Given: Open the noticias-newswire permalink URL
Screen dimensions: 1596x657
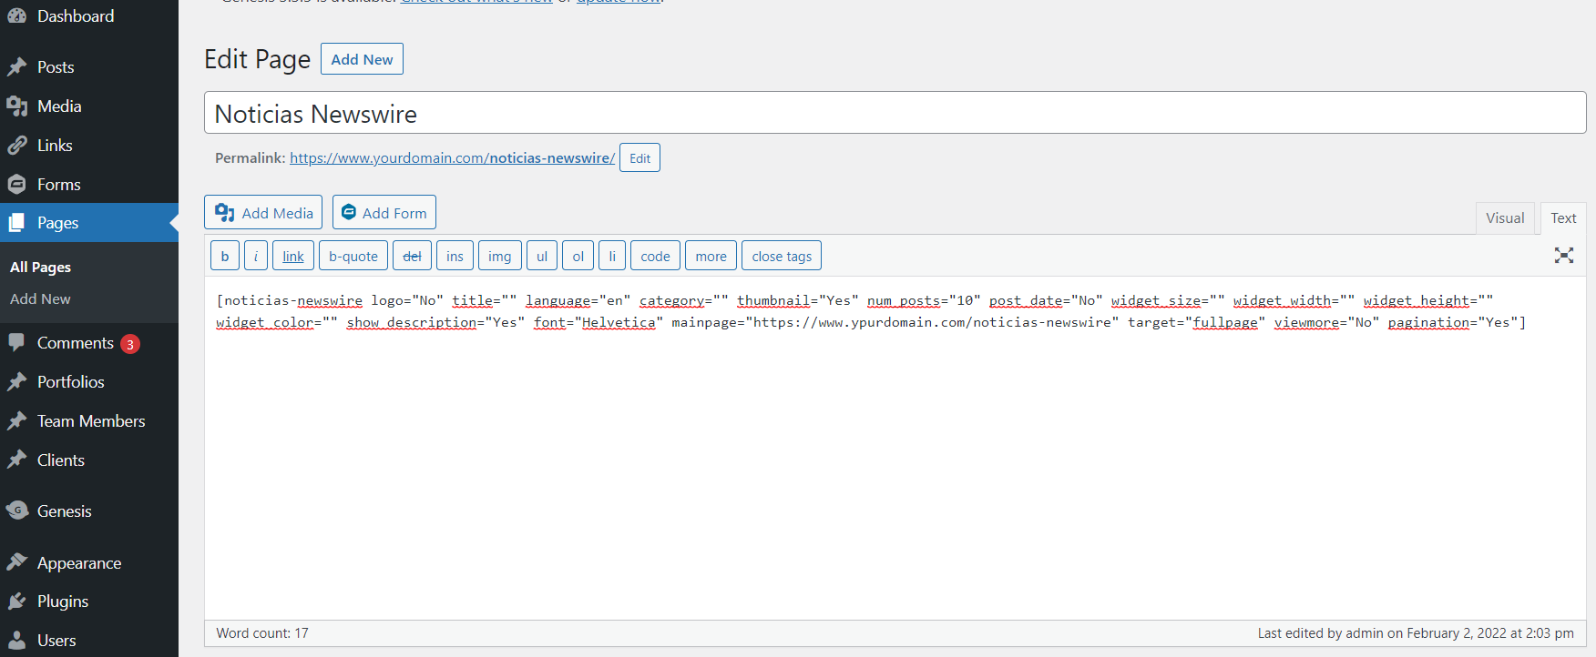Looking at the screenshot, I should [452, 158].
